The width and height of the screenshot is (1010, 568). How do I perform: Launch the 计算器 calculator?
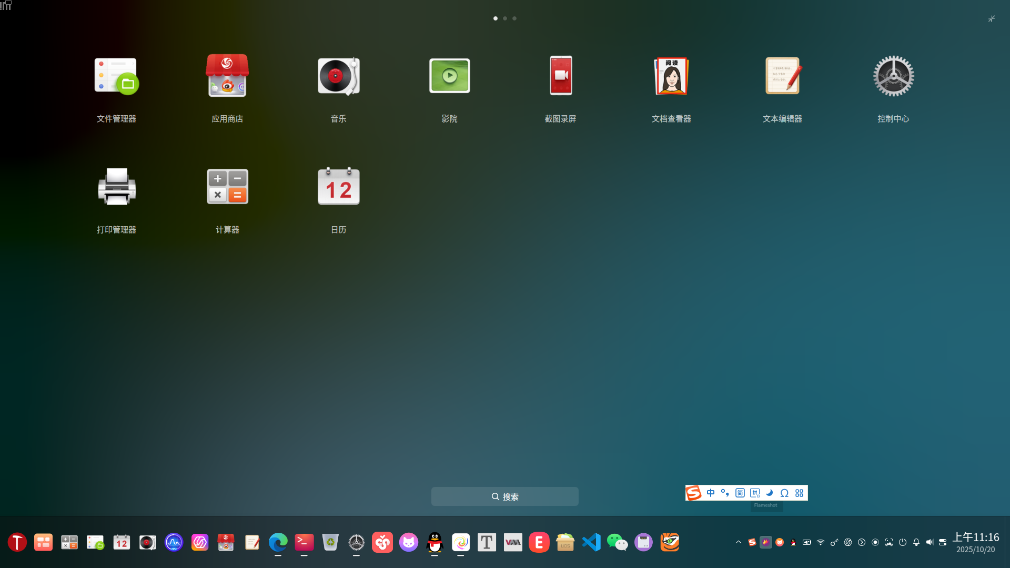227,187
